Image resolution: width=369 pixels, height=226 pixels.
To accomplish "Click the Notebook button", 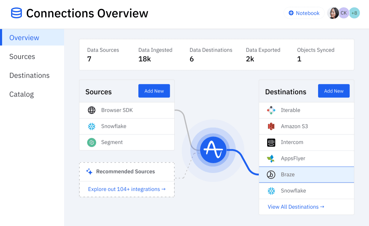I will click(304, 13).
